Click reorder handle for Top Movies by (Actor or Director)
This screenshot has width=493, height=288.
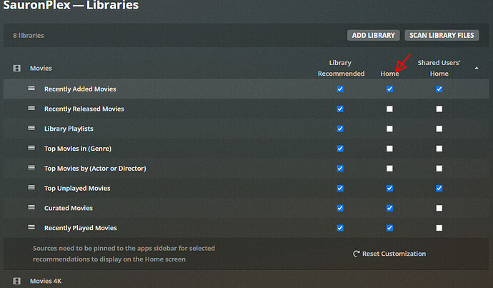point(31,167)
